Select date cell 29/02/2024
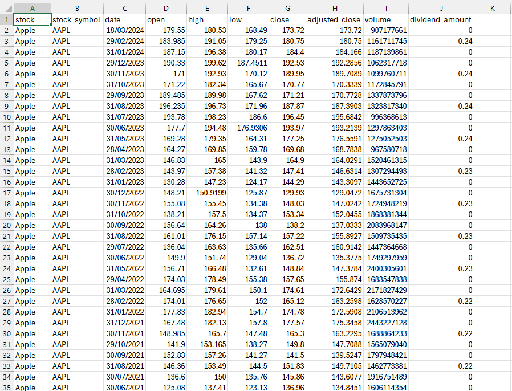Image resolution: width=512 pixels, height=391 pixels. point(125,41)
